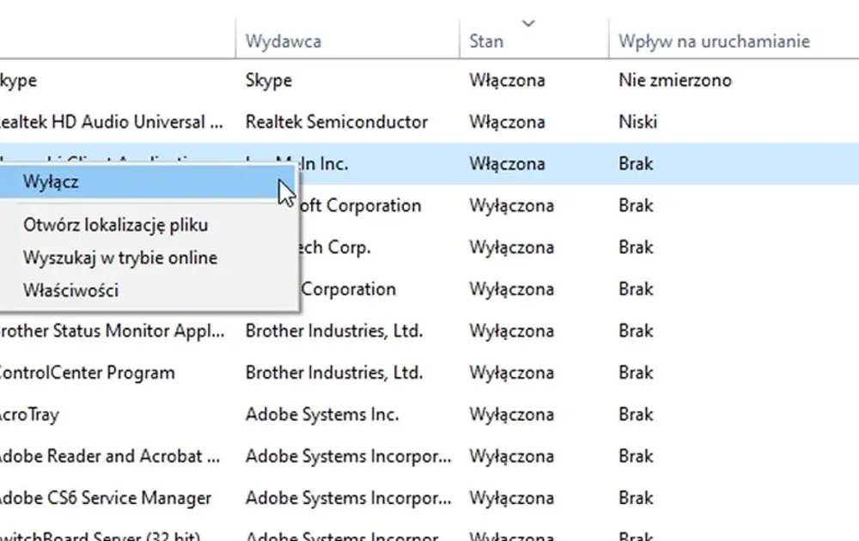Click Nie zmierzono impact value
Image resolution: width=859 pixels, height=541 pixels.
pos(675,81)
